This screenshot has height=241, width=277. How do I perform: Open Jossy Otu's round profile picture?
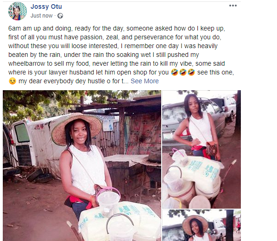pyautogui.click(x=18, y=11)
